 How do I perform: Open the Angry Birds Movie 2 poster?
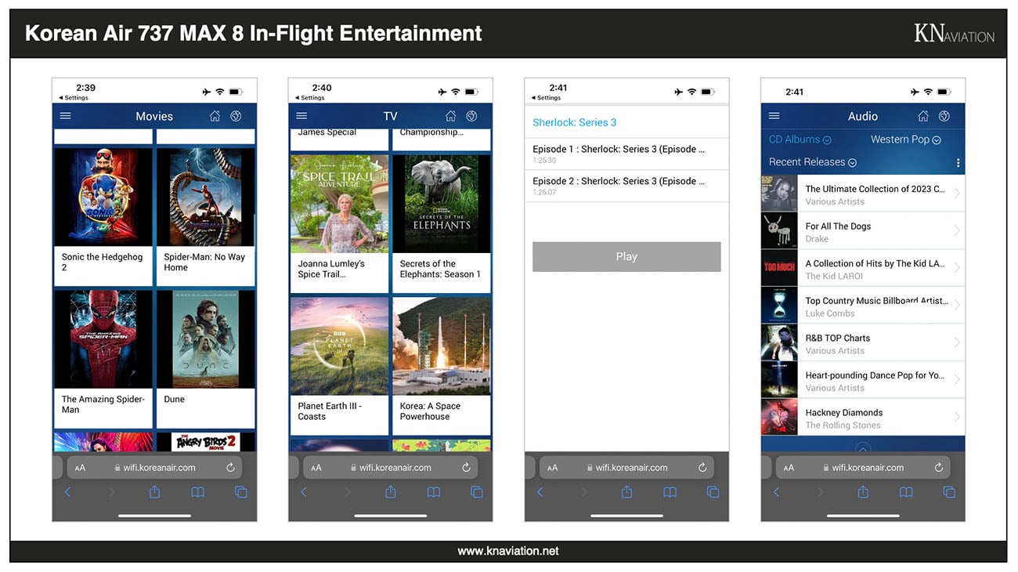coord(205,442)
